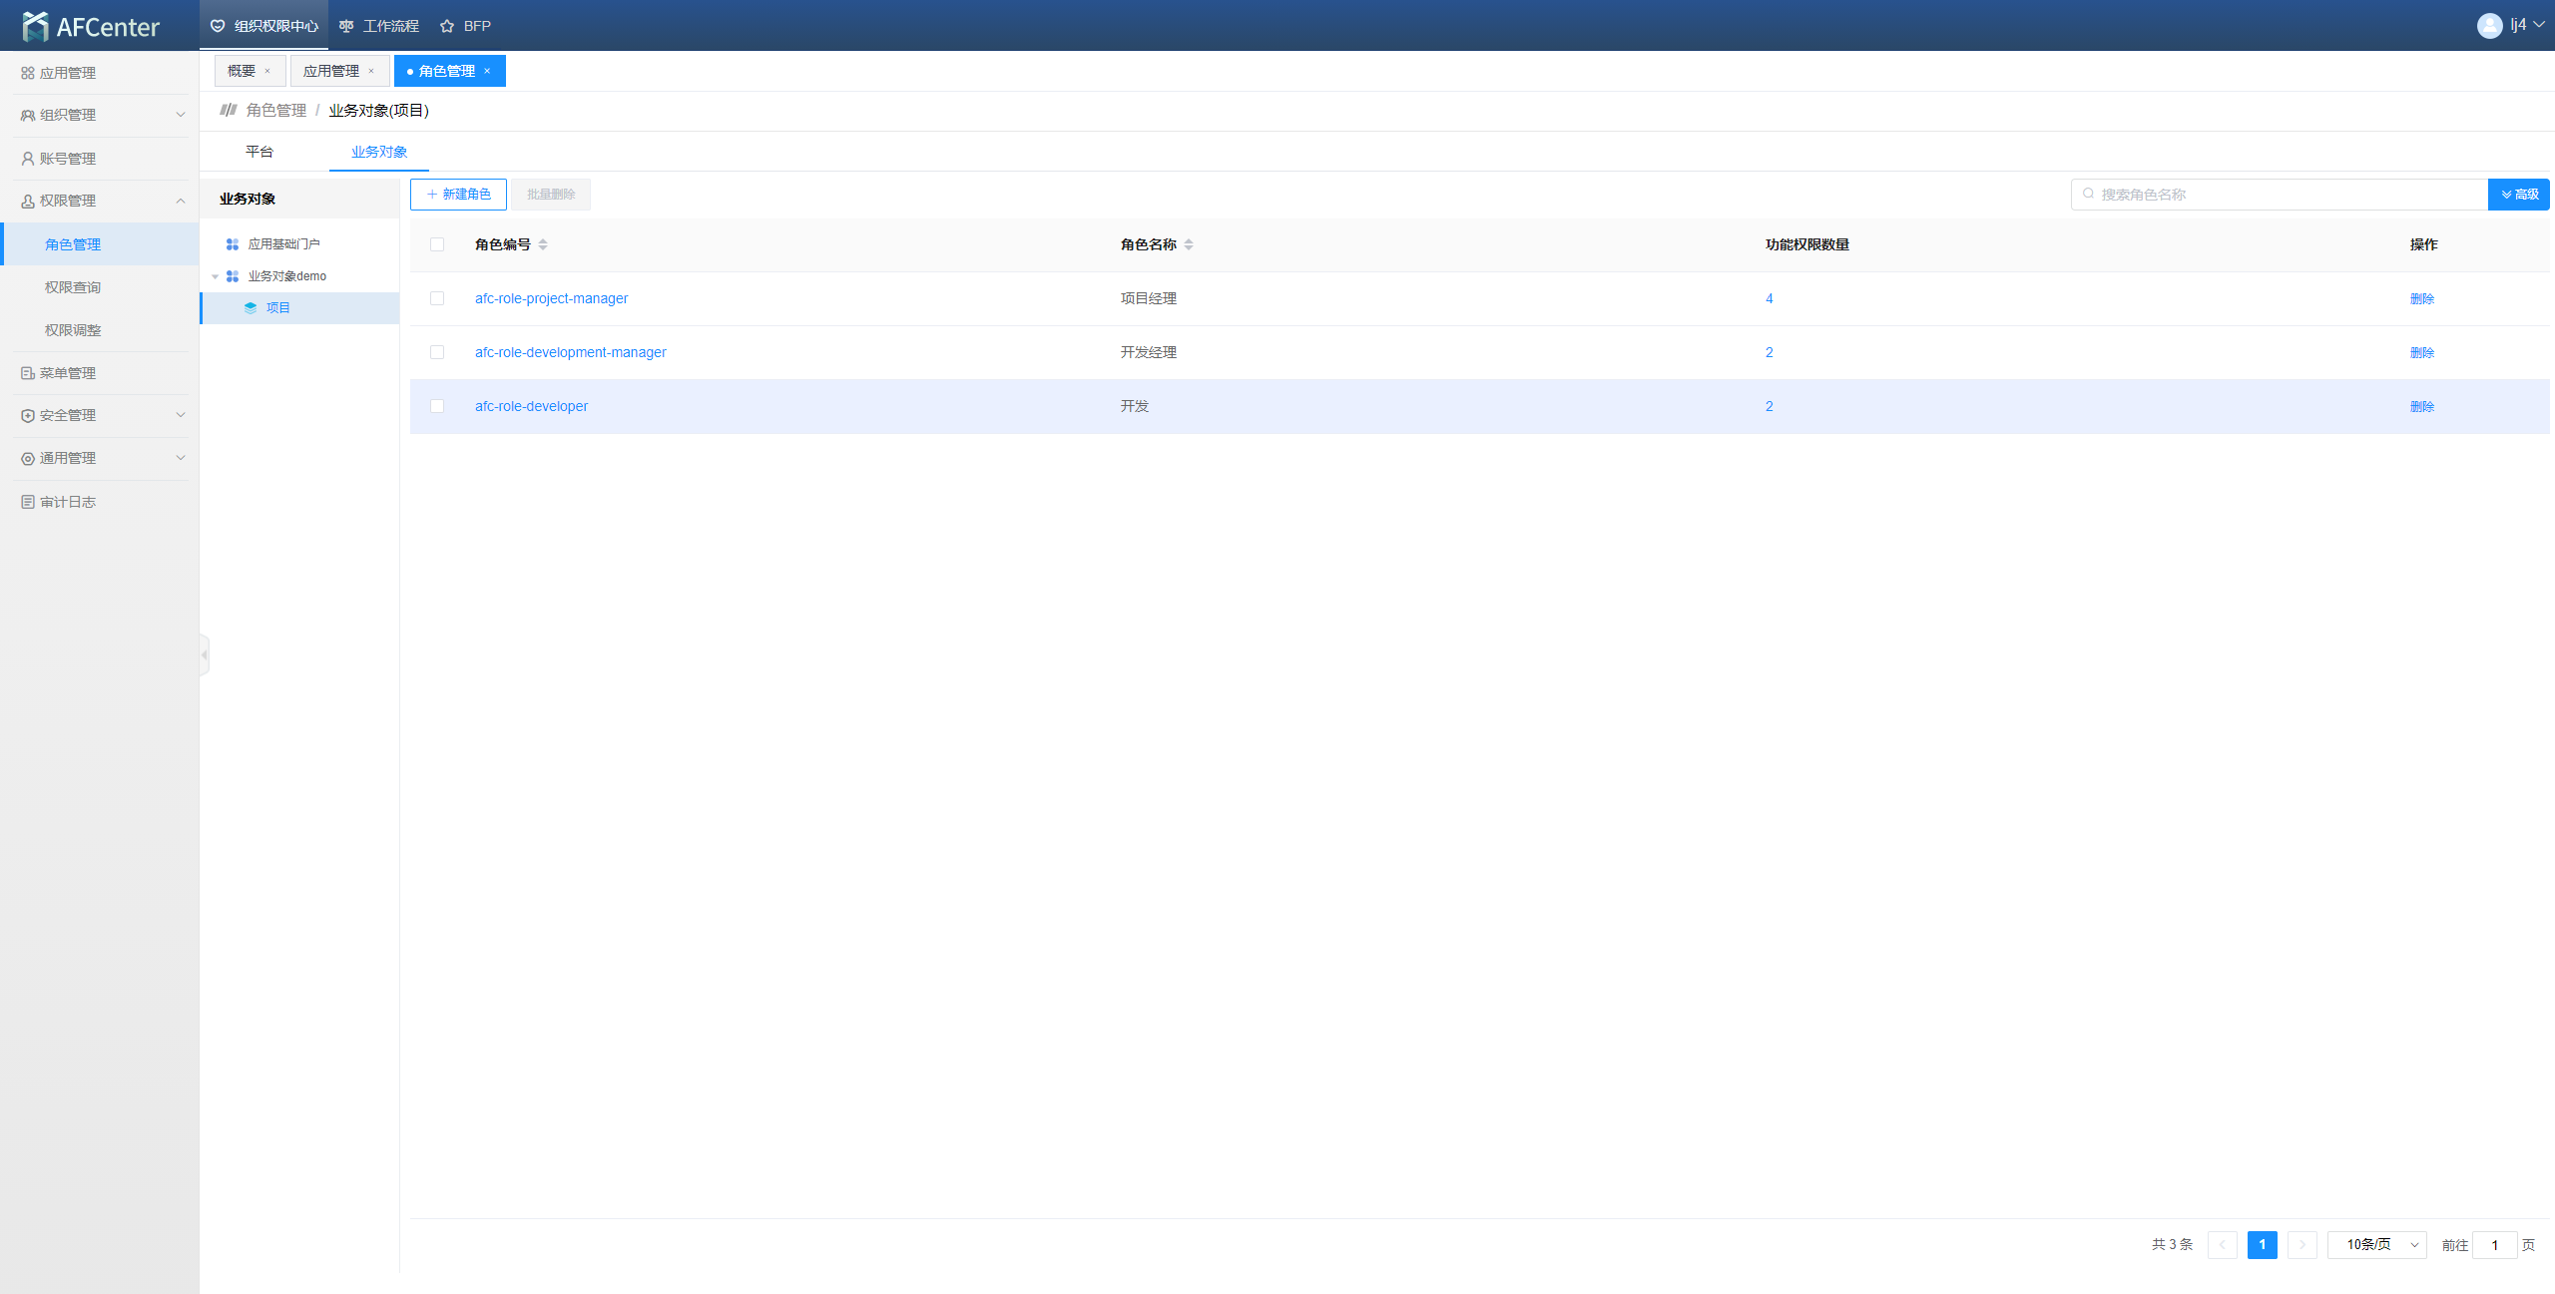Click the 新建角色 button
This screenshot has width=2555, height=1294.
(458, 195)
